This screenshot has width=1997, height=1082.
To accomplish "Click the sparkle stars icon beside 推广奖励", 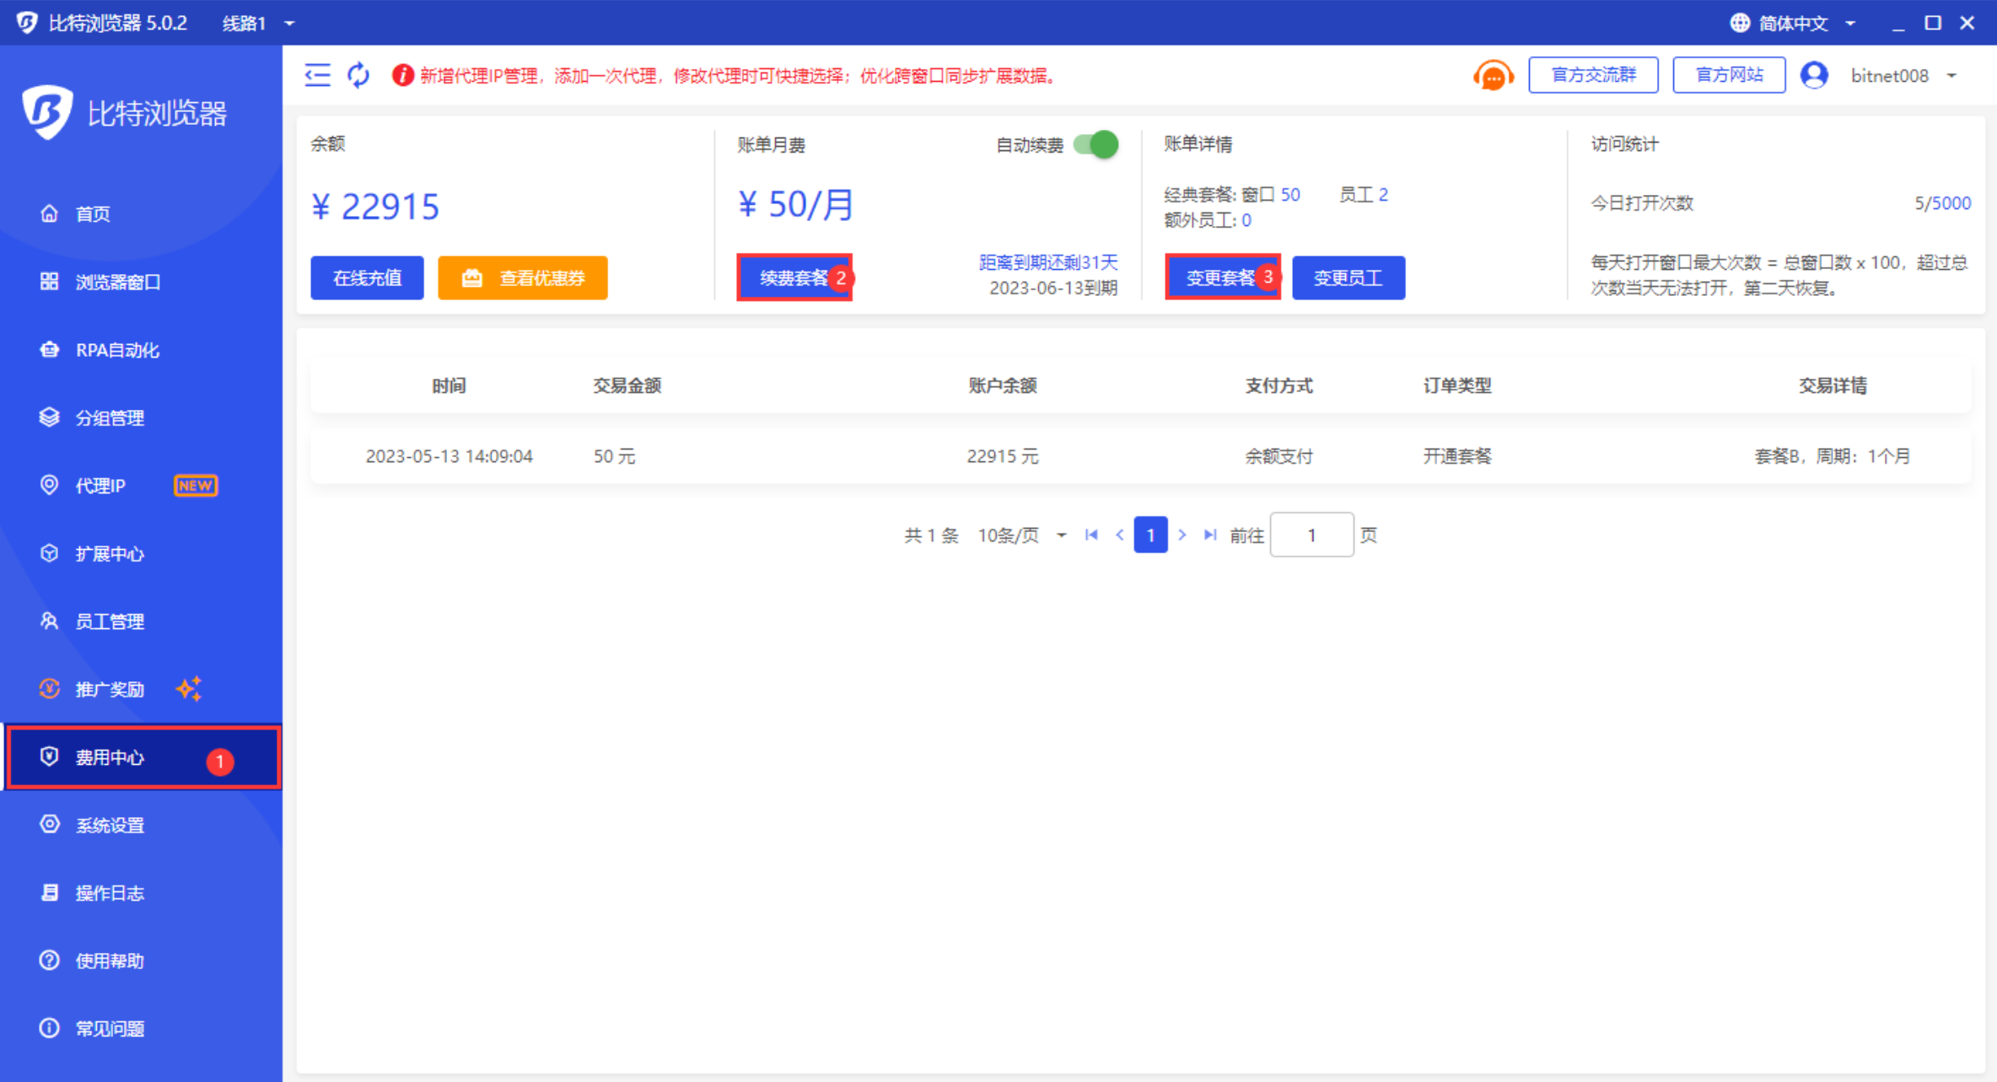I will point(189,688).
